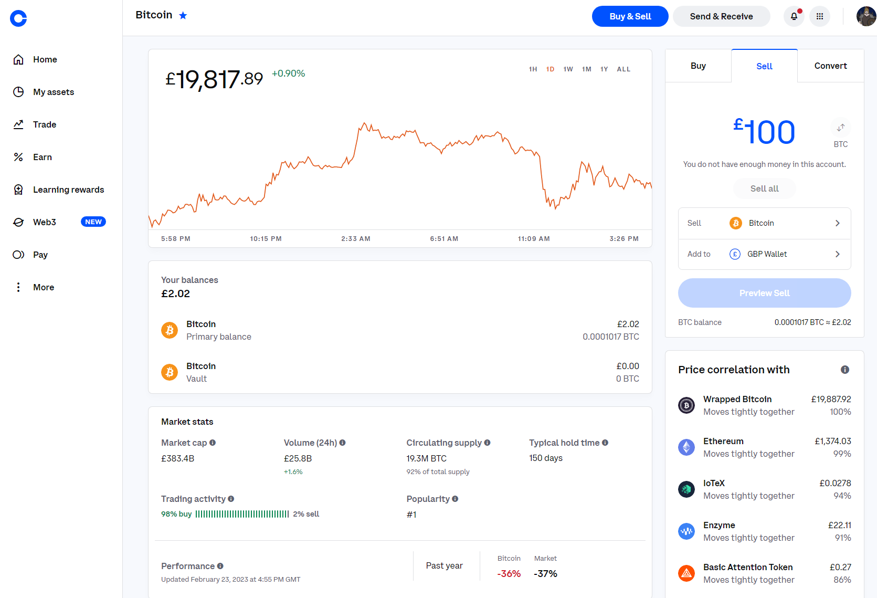Open the Ethereum correlation row
The width and height of the screenshot is (877, 598).
click(765, 447)
